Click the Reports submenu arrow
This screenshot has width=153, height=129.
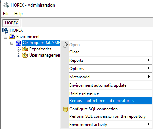click(x=149, y=60)
